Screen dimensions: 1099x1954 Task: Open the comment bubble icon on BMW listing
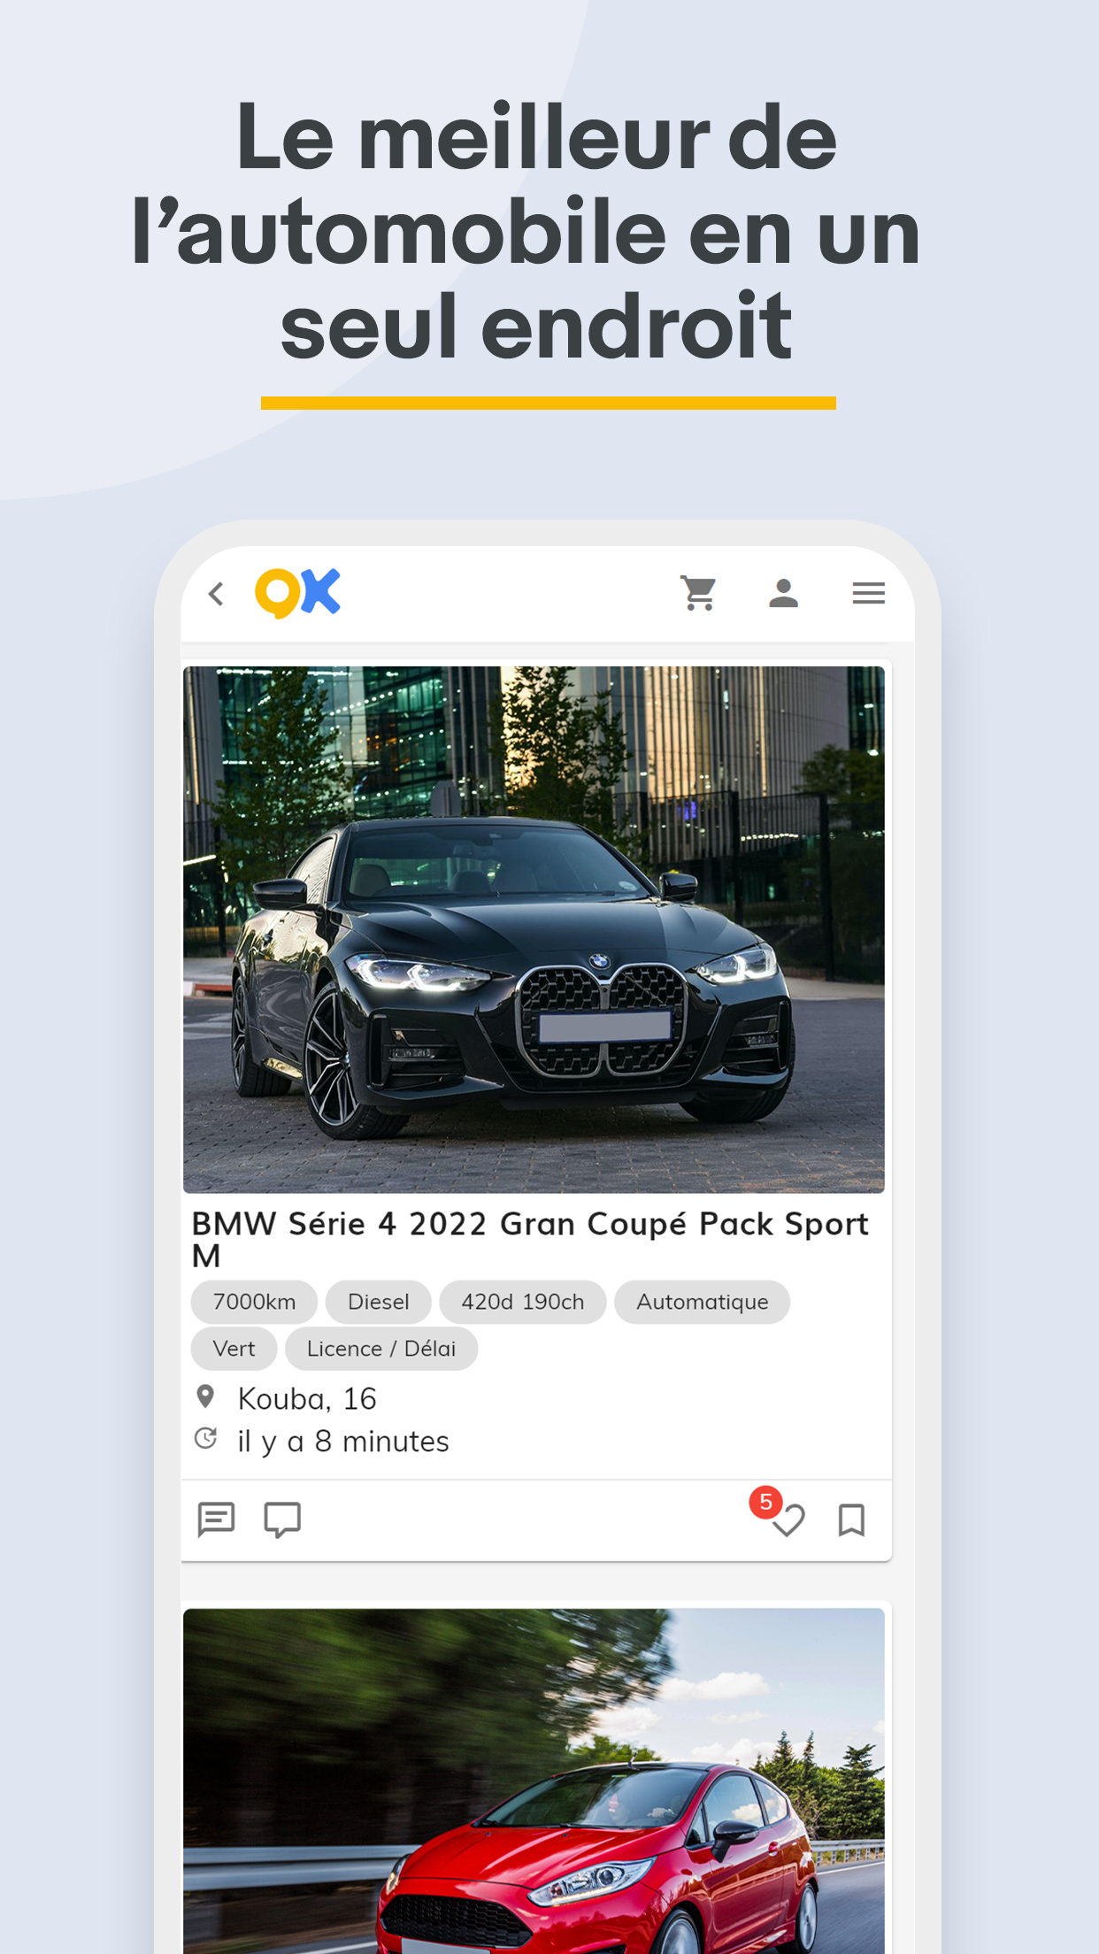tap(282, 1519)
